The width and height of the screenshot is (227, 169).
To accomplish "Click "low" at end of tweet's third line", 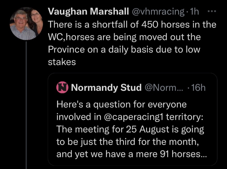I will point(193,50).
